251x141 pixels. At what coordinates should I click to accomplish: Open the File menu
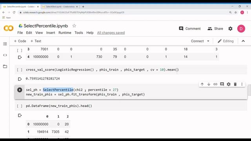pos(20,33)
